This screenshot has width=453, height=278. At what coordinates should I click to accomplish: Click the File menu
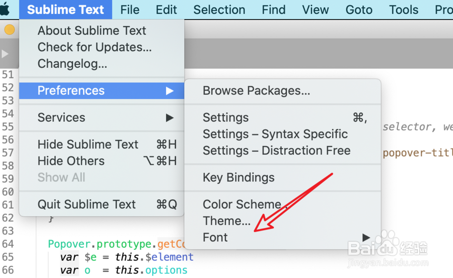pyautogui.click(x=130, y=9)
